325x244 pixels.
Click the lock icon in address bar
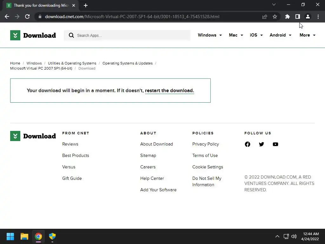point(40,17)
